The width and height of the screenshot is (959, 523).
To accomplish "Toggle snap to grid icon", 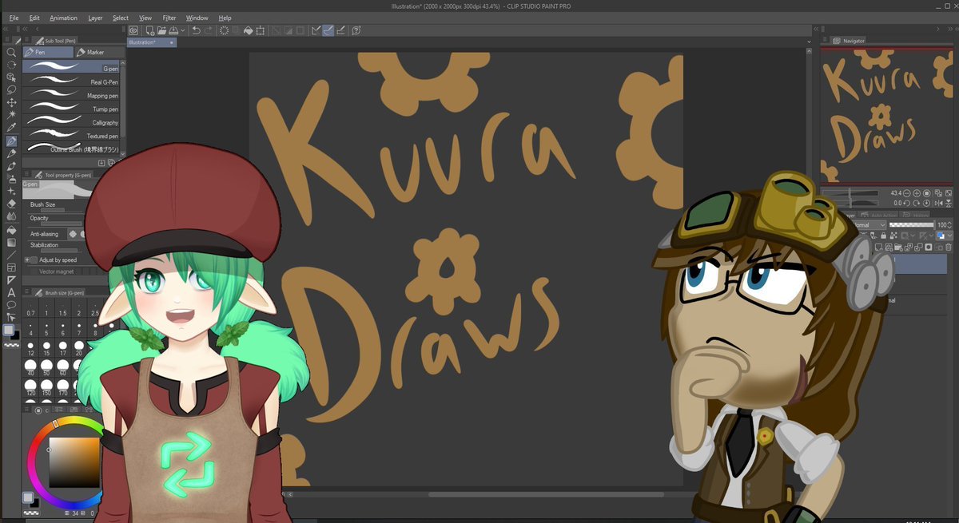I will coord(341,30).
